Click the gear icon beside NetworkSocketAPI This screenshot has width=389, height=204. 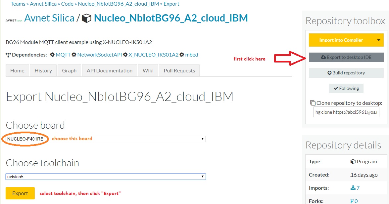point(73,55)
